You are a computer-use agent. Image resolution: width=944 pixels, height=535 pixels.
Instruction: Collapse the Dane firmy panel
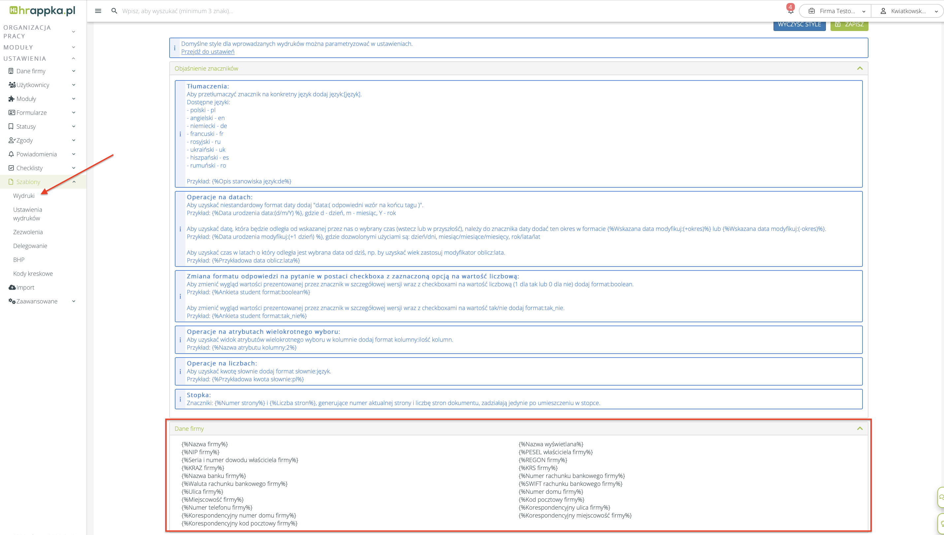(x=860, y=428)
